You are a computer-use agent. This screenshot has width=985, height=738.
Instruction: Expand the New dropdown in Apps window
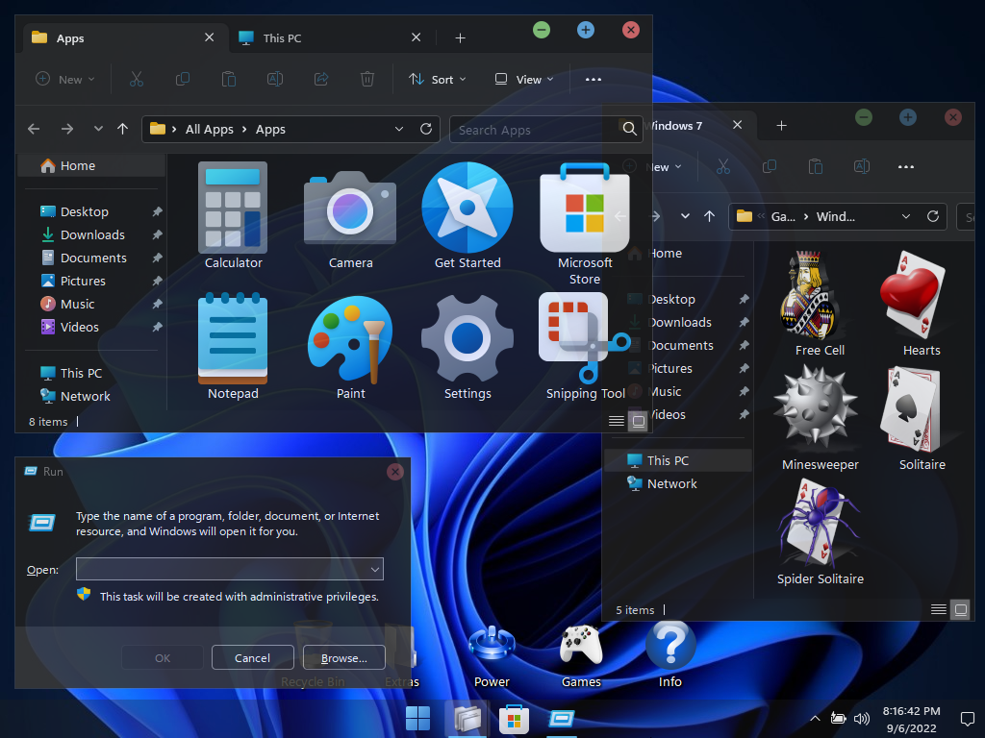[64, 79]
